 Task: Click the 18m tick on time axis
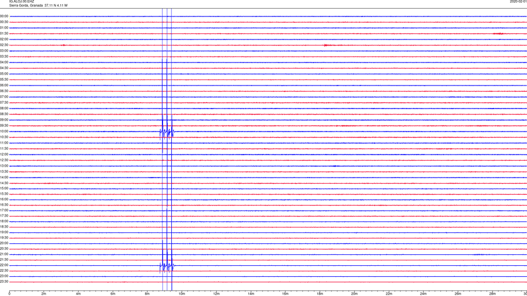[x=320, y=294]
